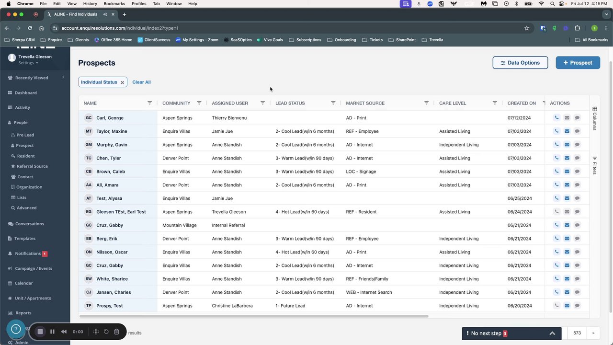
Task: Open Settings dropdown under Trevella Gleeson
Action: [x=28, y=63]
